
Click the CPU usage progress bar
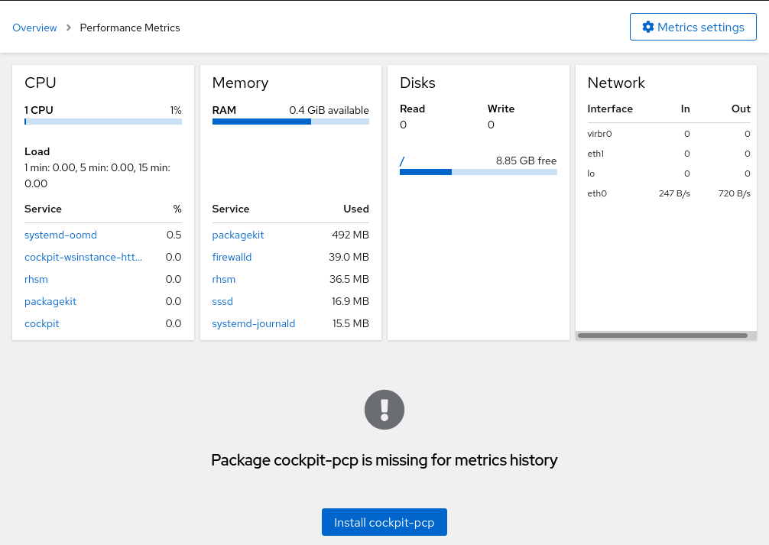point(103,122)
